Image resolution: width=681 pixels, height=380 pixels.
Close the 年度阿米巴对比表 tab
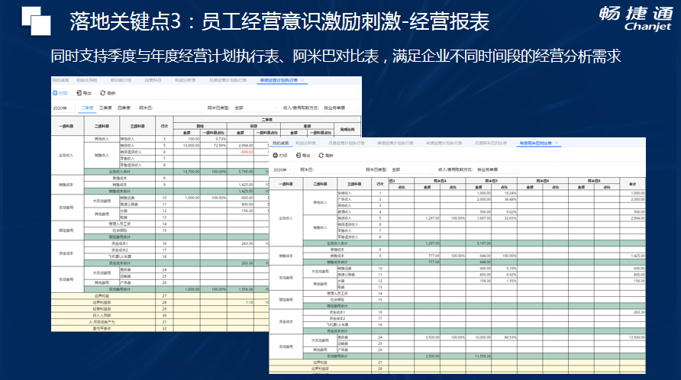557,143
